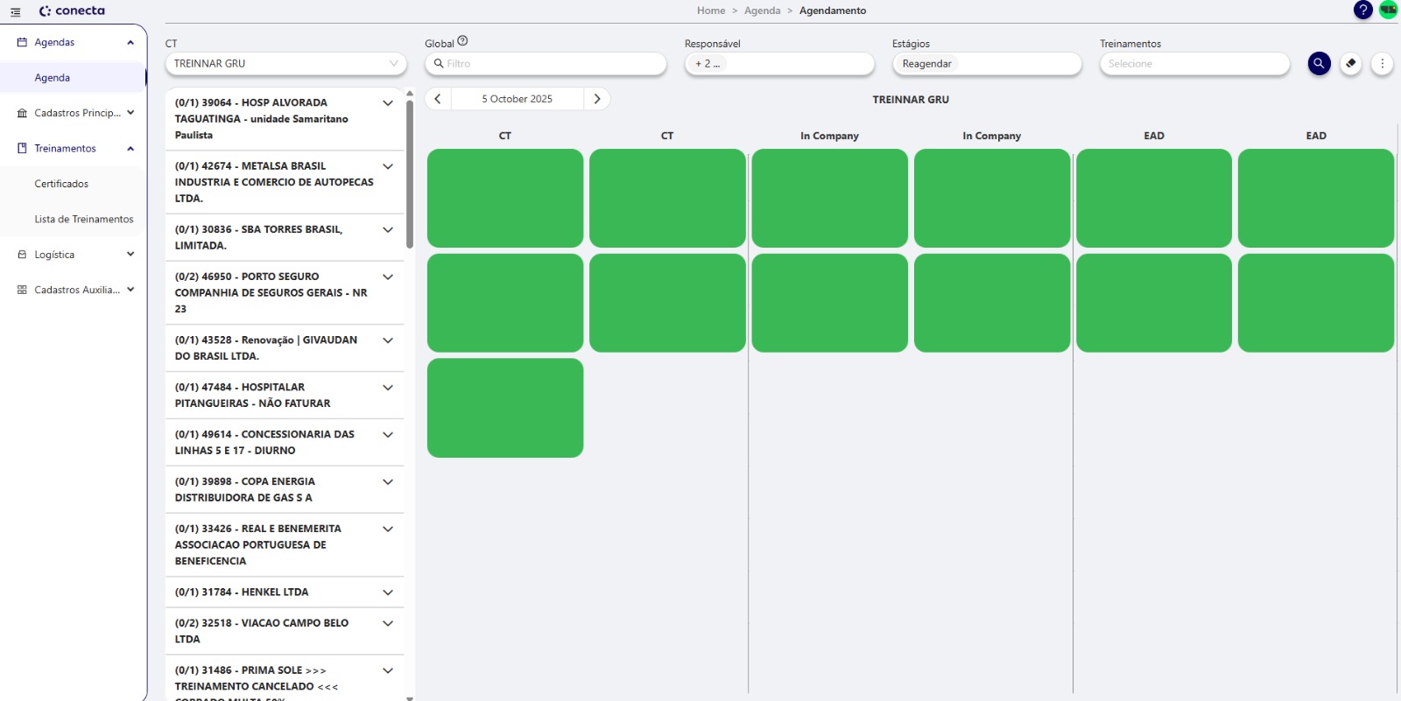Click the help question mark icon
Viewport: 1401px width, 701px height.
tap(1362, 11)
